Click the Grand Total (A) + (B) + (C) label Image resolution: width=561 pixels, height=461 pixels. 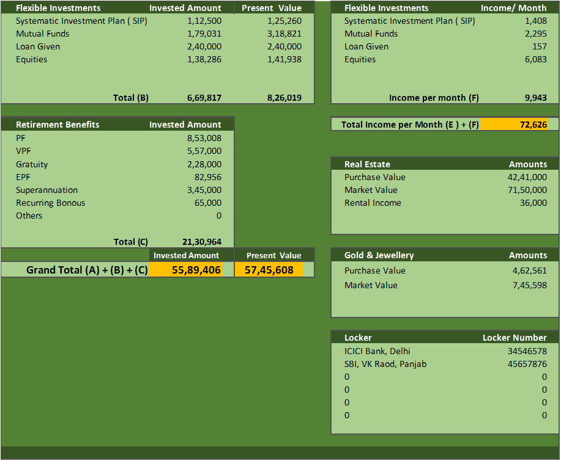pyautogui.click(x=87, y=270)
